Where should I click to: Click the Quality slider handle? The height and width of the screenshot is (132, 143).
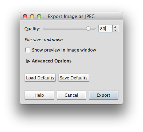[x=88, y=29]
